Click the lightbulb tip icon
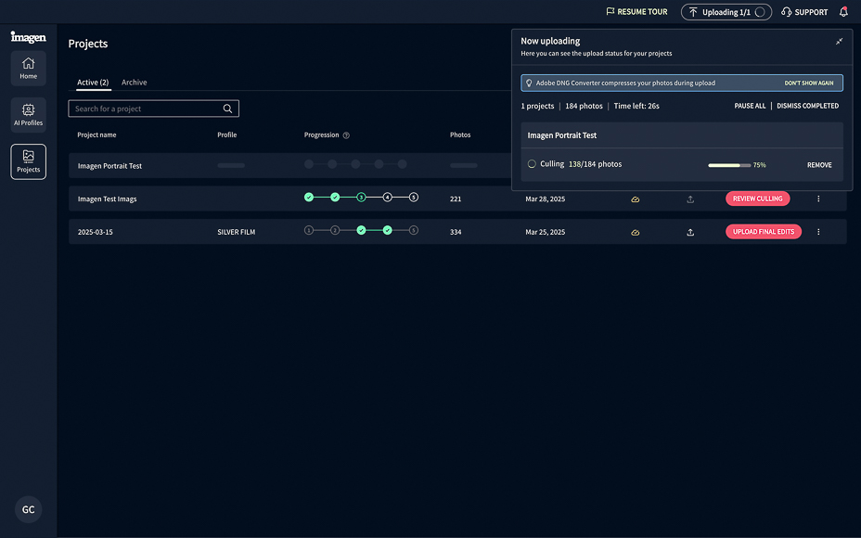 (x=529, y=83)
